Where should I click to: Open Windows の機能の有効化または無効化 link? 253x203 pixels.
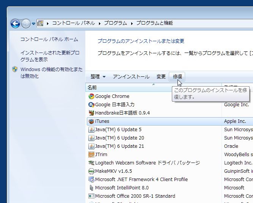point(52,73)
